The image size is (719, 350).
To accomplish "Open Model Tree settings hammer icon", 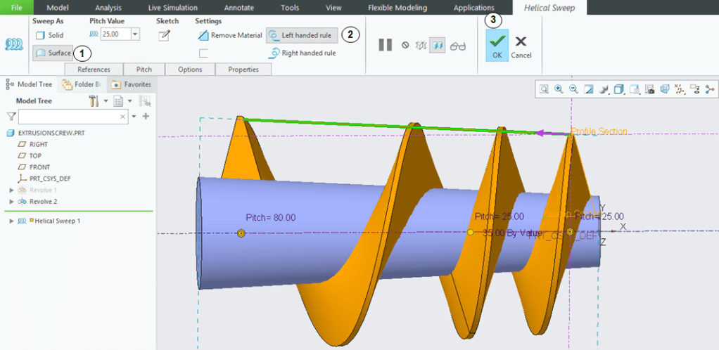I will 95,101.
